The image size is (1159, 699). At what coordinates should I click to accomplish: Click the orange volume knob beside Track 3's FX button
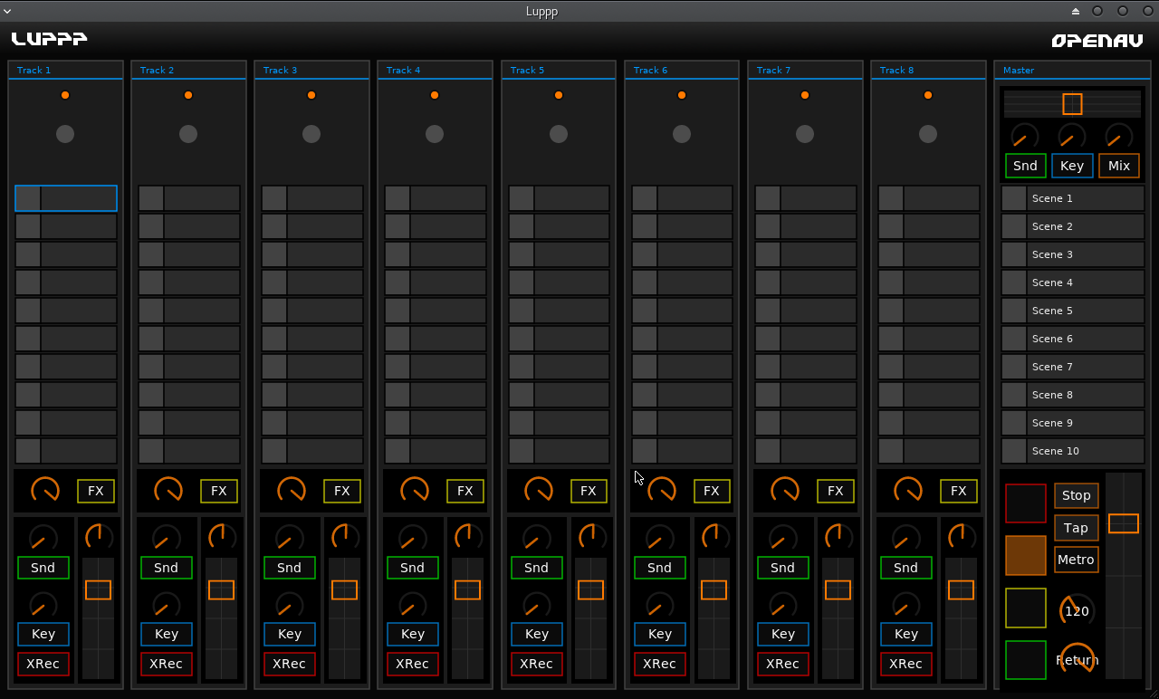pos(290,490)
